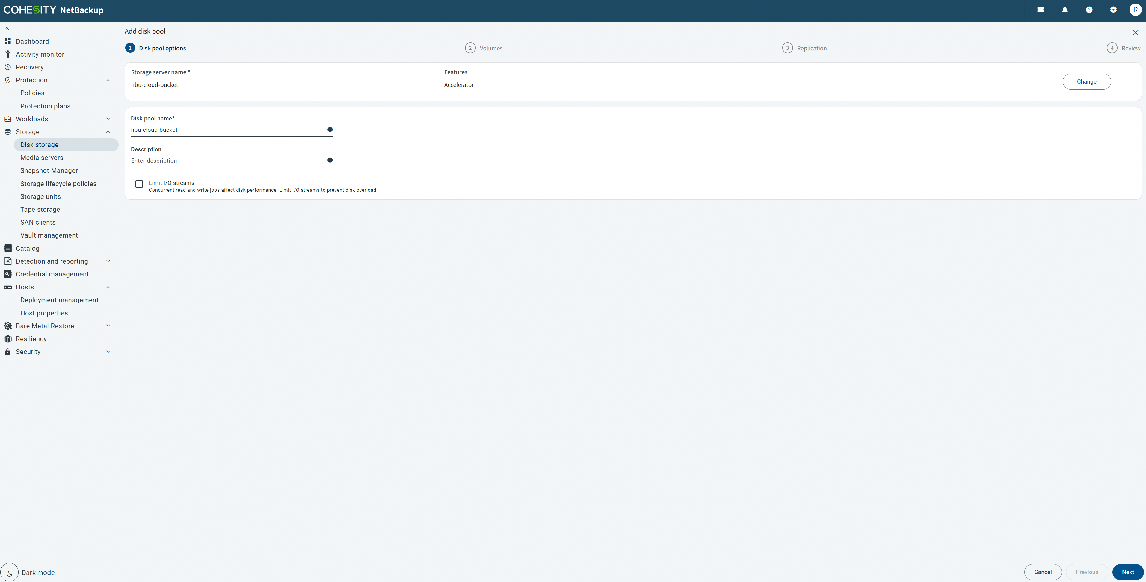Click the Cohesity NetBackup logo
The height and width of the screenshot is (582, 1146).
(x=53, y=10)
